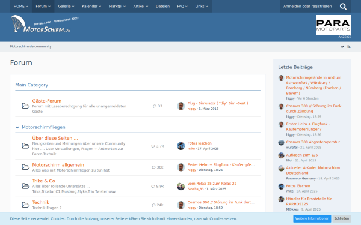Open higgy avatar in Gäste-Forum row
The image size is (361, 225).
click(x=181, y=106)
